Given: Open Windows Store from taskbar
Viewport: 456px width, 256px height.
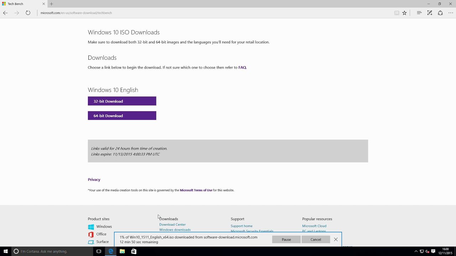Looking at the screenshot, I should (134, 251).
